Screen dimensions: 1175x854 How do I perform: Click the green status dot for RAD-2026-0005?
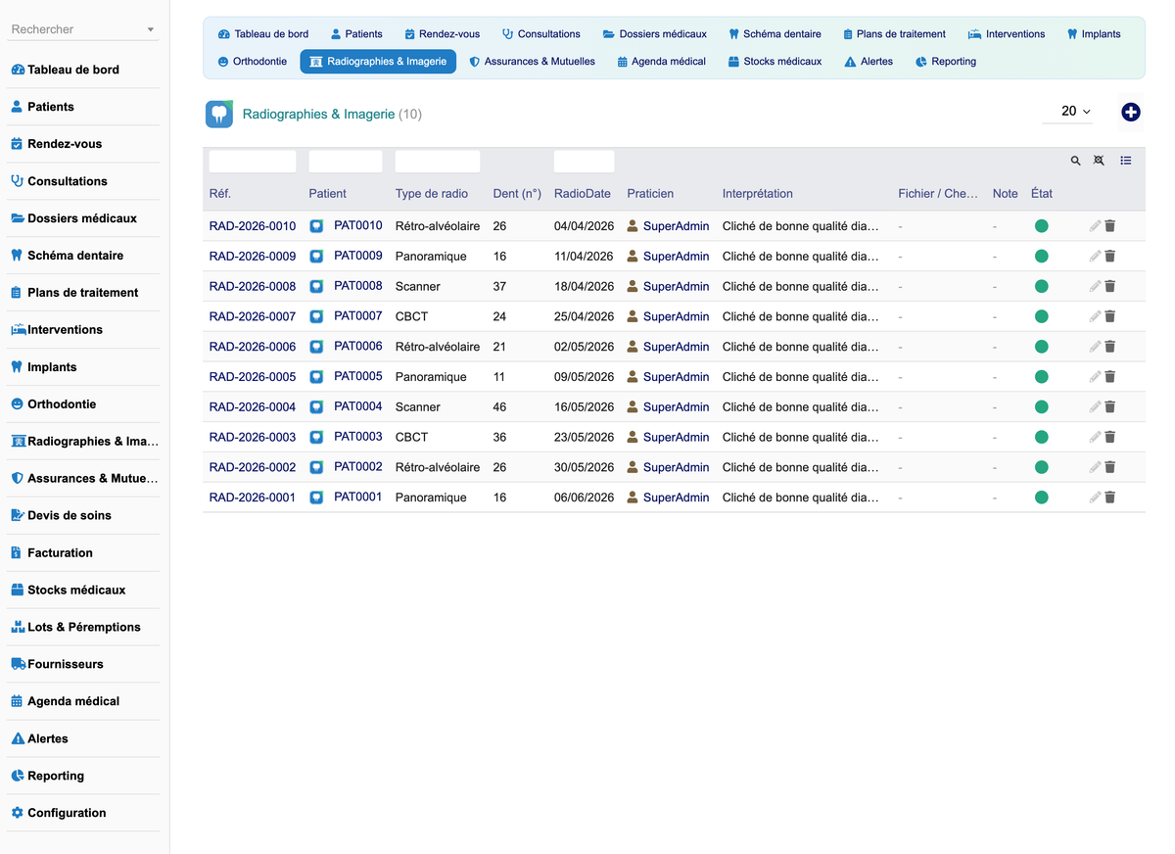click(1042, 377)
